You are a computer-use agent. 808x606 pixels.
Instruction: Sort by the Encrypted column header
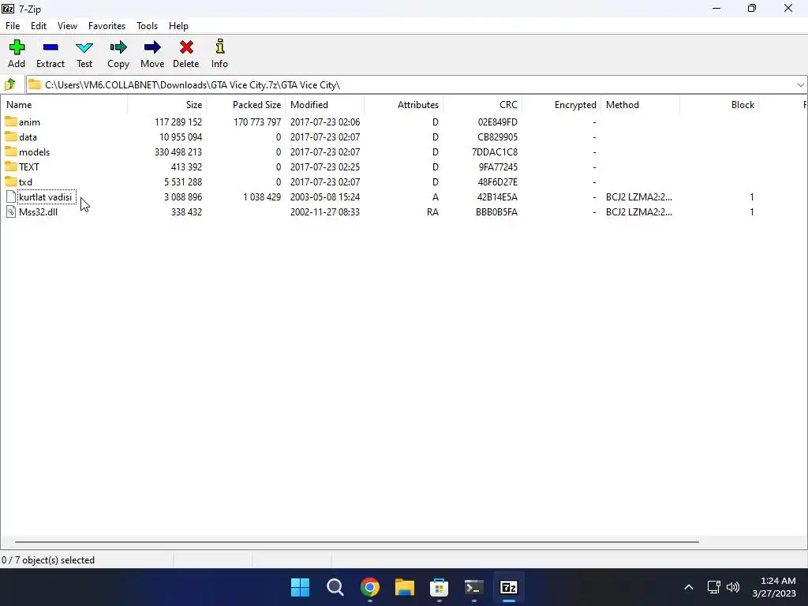[561, 105]
